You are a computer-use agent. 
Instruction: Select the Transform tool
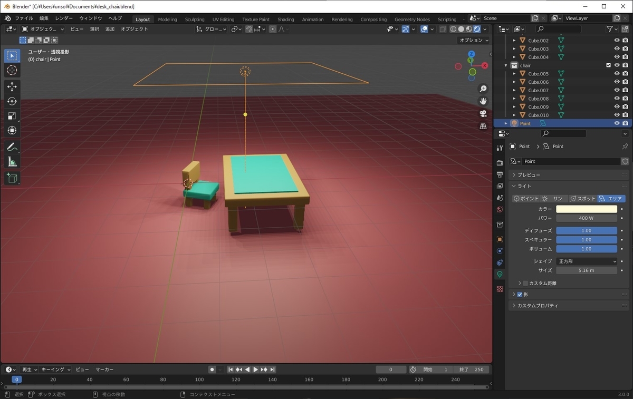coord(12,130)
